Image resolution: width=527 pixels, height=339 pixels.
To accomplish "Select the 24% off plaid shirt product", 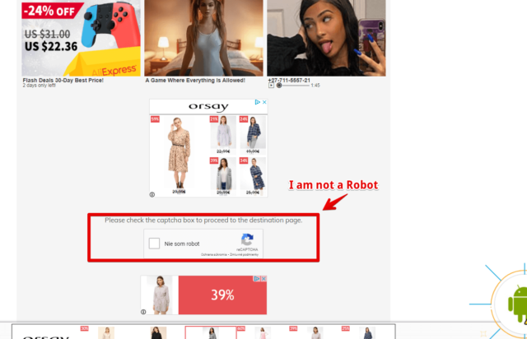I will tap(253, 135).
